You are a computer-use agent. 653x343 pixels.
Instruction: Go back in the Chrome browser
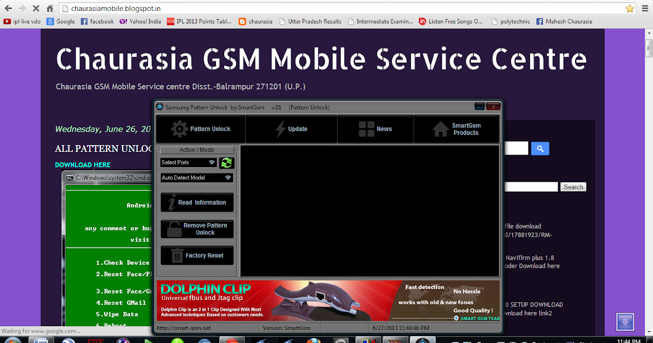point(8,8)
